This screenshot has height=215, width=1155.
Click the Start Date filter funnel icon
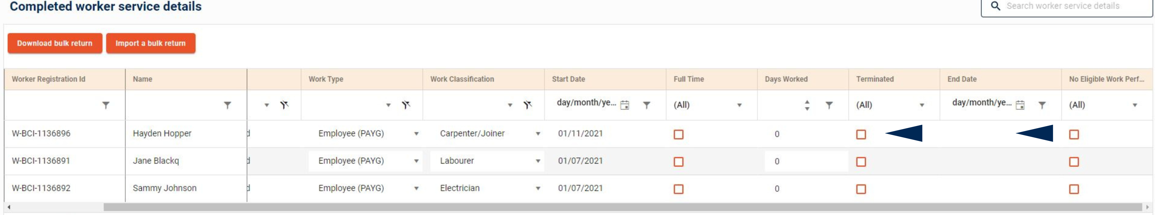click(x=646, y=105)
